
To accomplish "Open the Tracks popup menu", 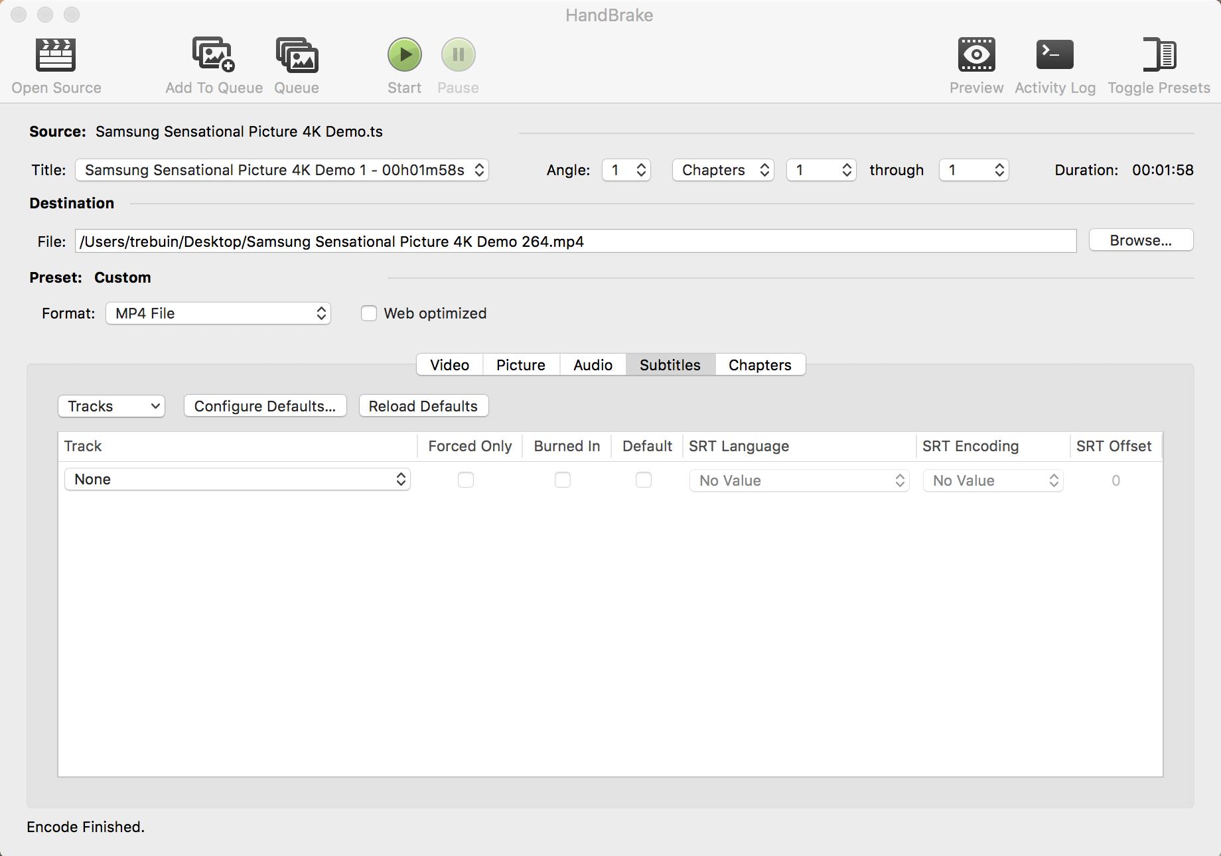I will click(x=111, y=406).
